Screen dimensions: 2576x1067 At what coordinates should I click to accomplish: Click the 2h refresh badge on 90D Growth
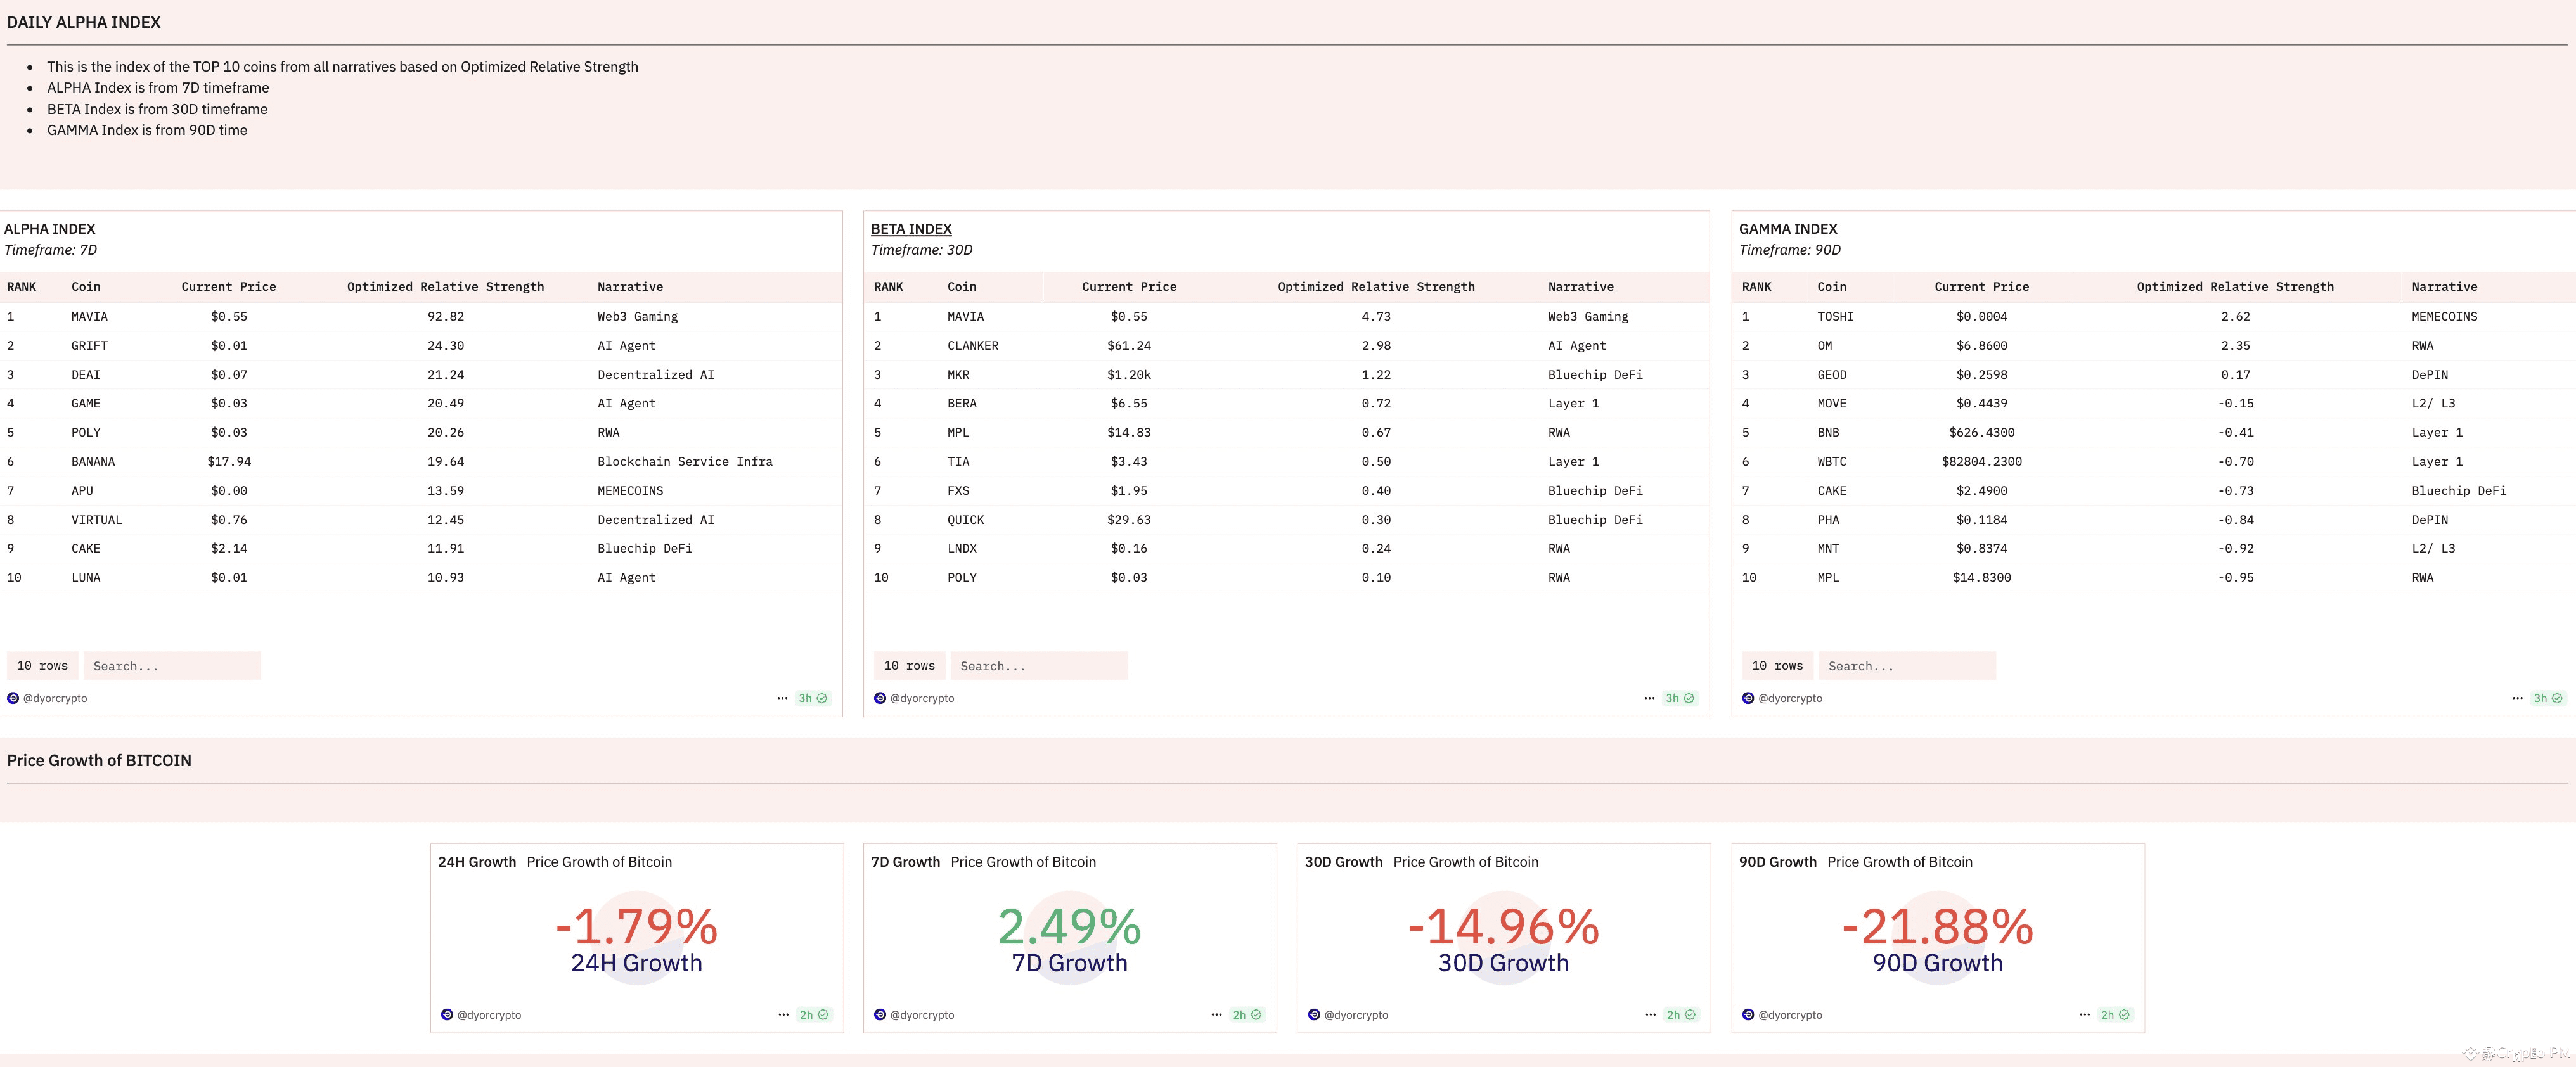2114,1014
